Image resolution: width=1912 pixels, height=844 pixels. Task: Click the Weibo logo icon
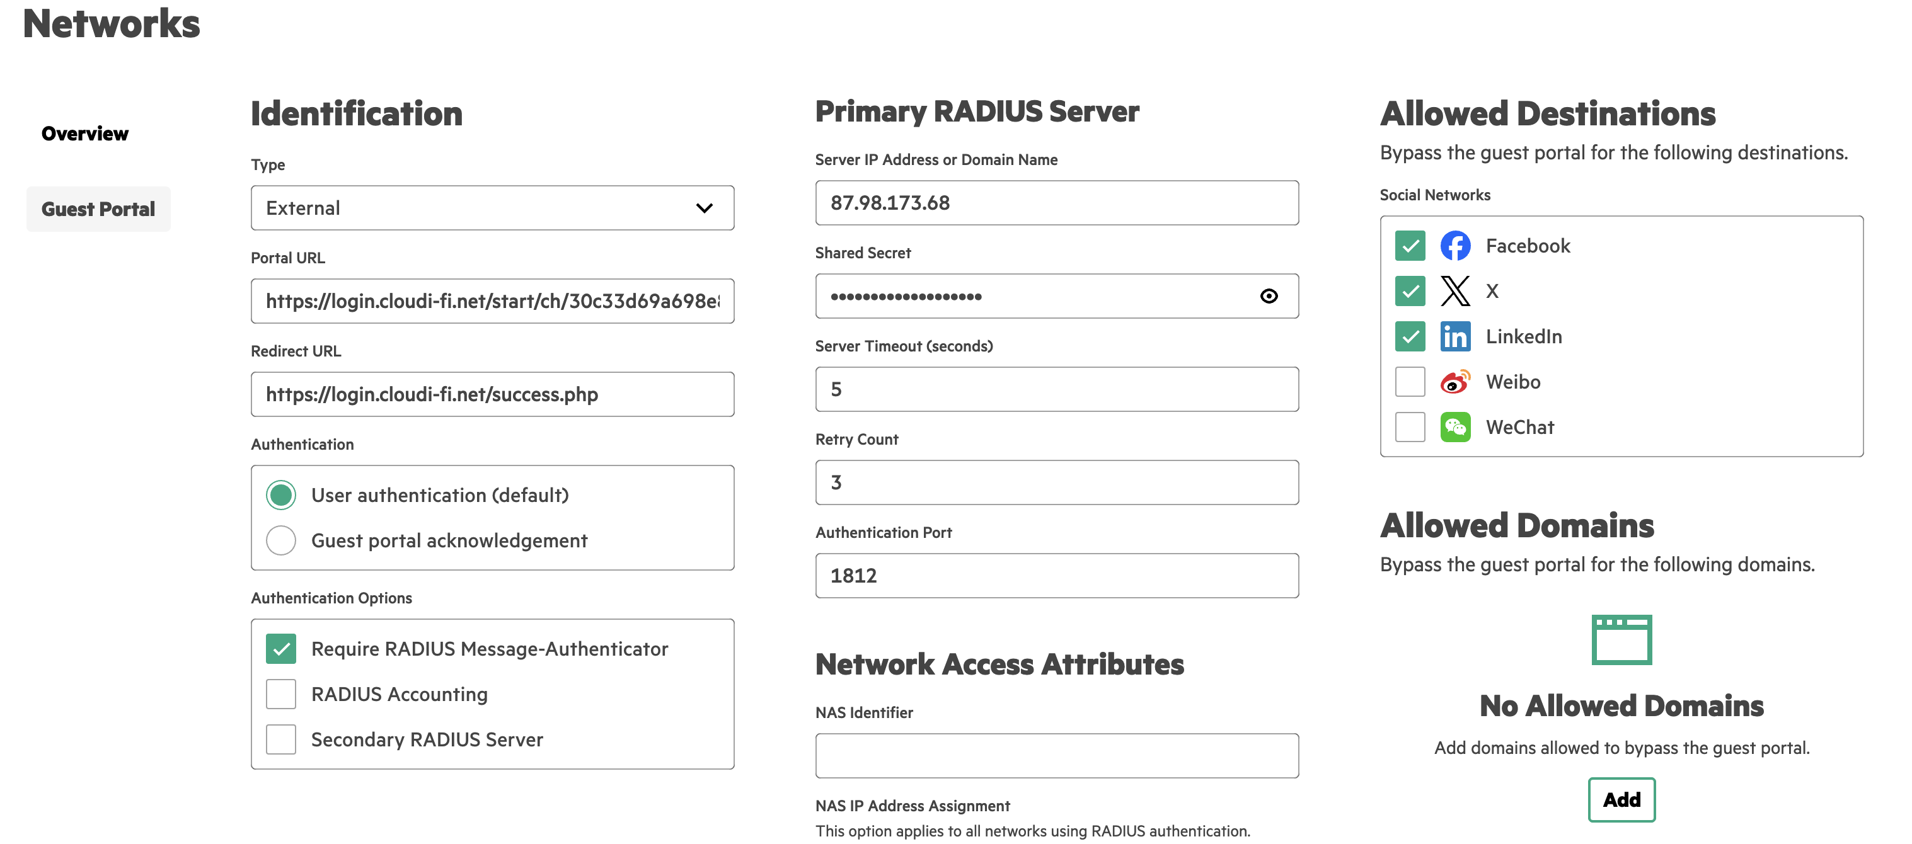[x=1456, y=381]
